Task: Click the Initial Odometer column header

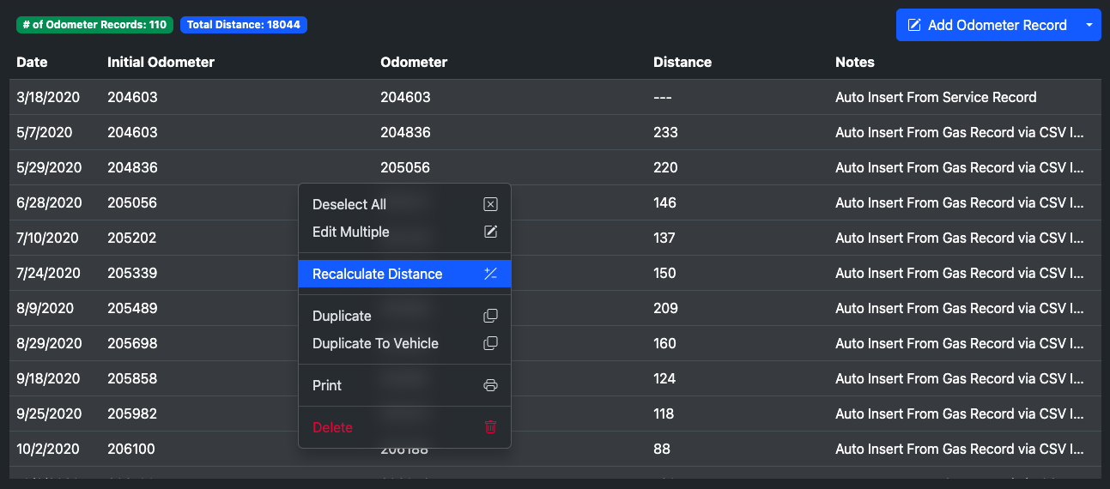Action: point(161,62)
